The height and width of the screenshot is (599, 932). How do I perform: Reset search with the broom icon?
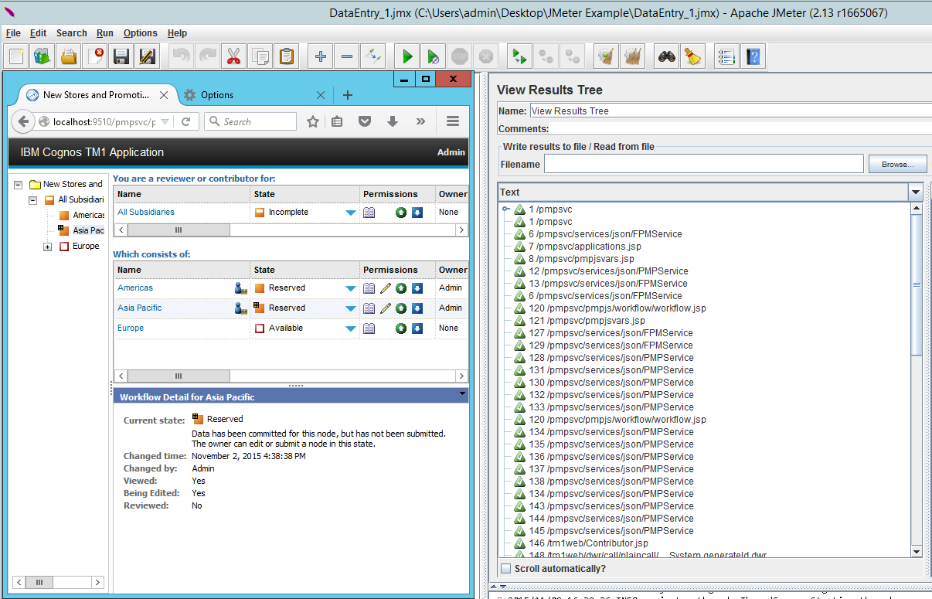[693, 56]
